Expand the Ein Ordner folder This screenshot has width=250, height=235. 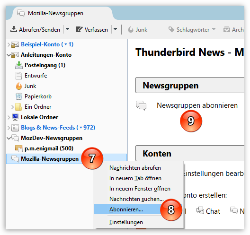(13, 107)
